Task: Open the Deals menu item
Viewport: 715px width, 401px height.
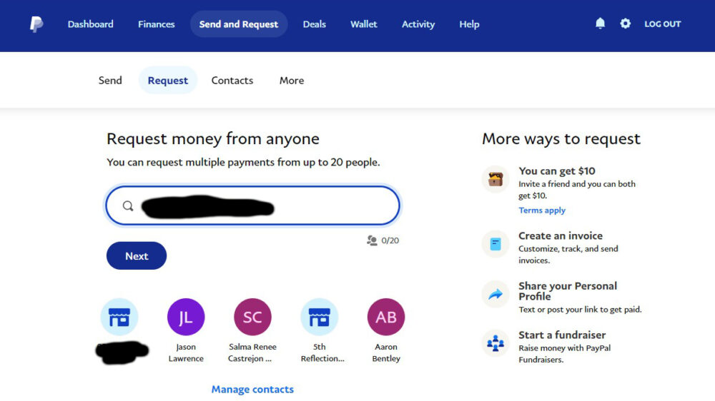Action: click(314, 24)
